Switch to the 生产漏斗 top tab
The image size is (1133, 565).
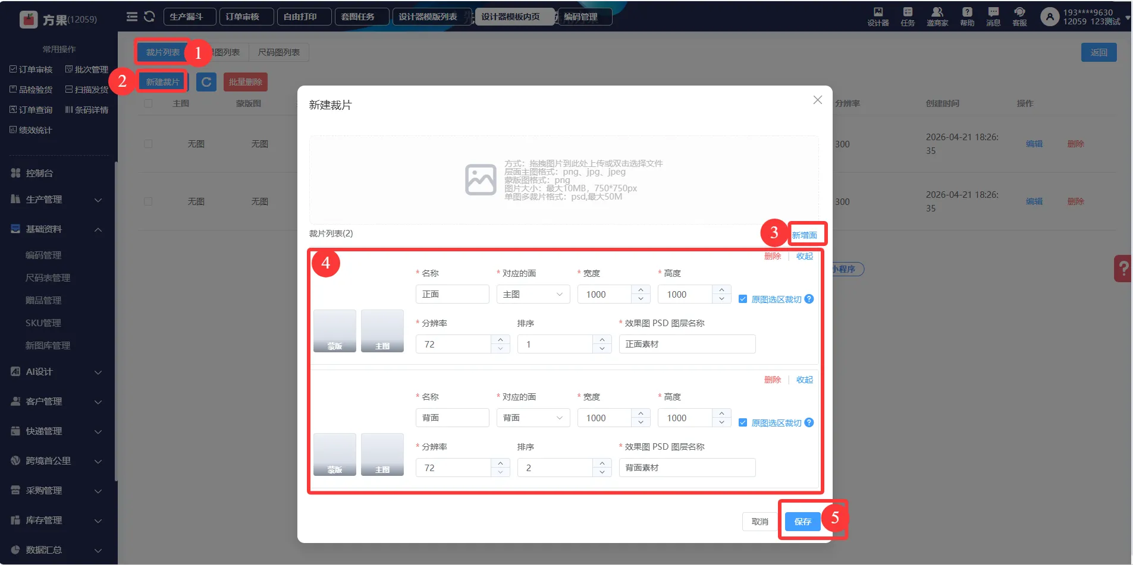[x=190, y=17]
